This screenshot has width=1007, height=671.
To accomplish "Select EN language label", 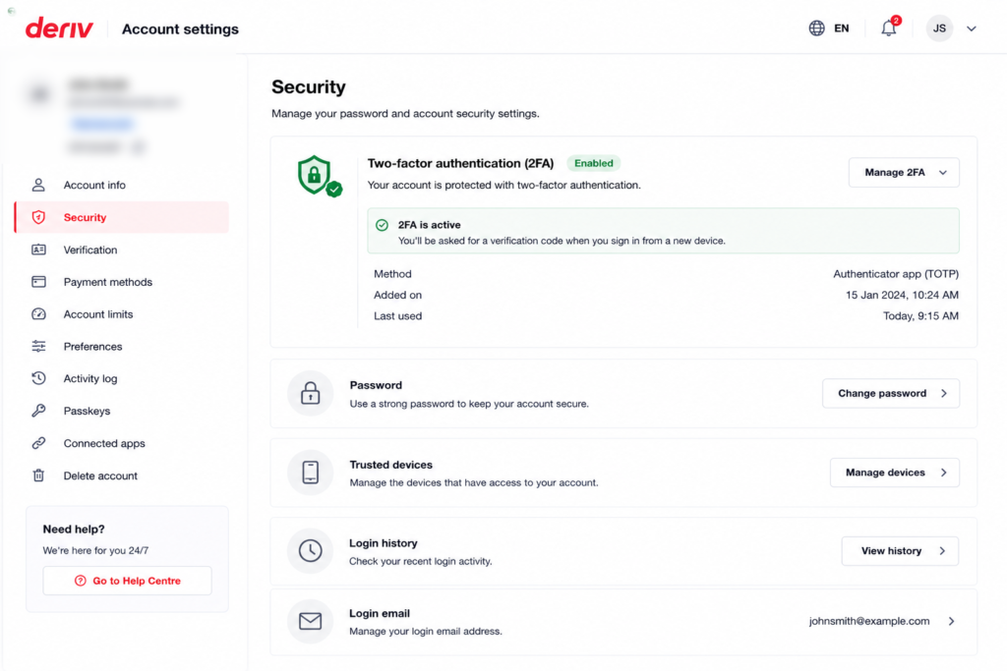I will (x=842, y=28).
